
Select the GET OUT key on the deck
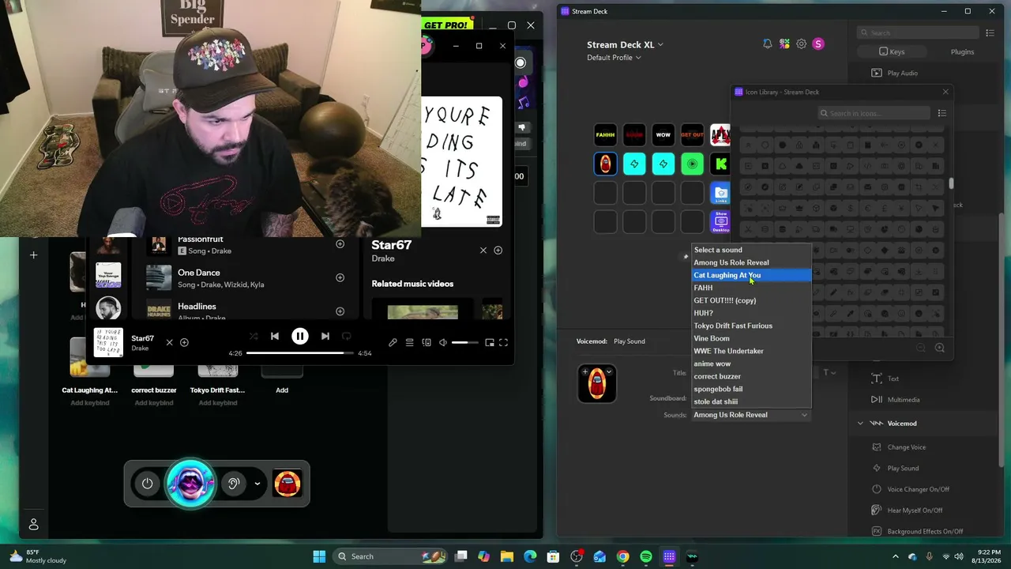[692, 135]
